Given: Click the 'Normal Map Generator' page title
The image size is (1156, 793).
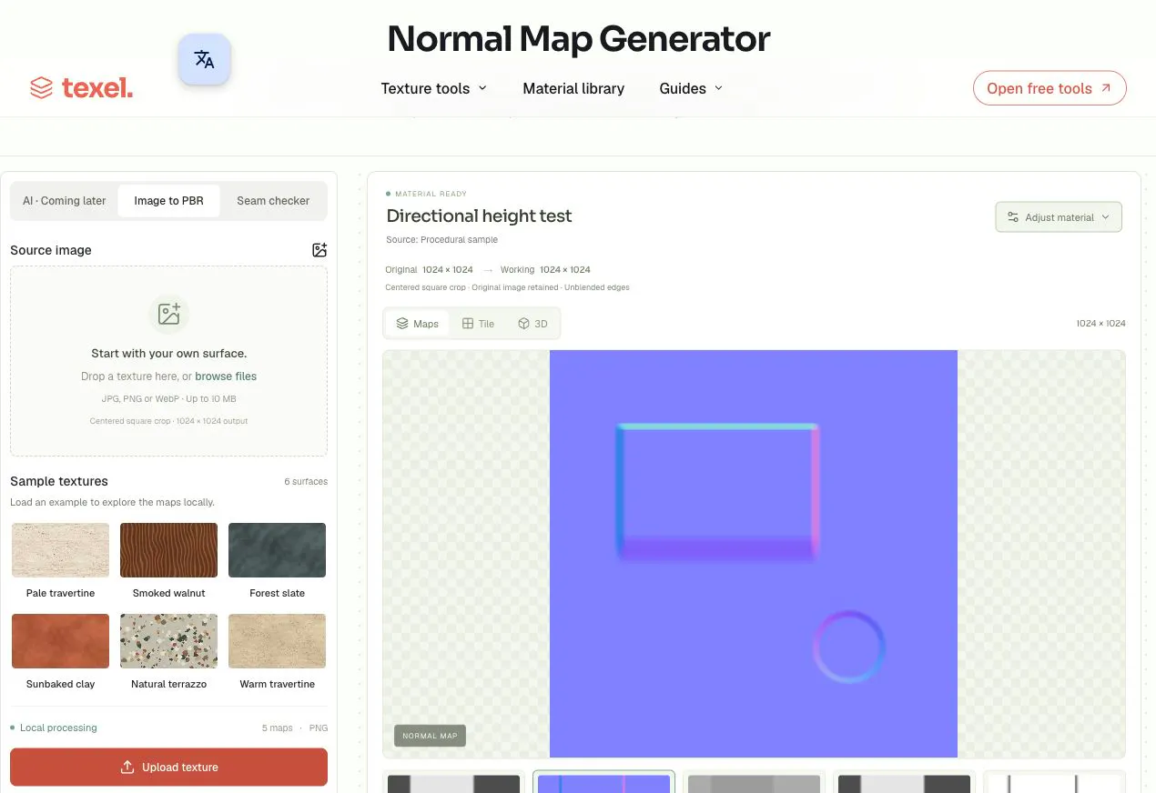Looking at the screenshot, I should tap(579, 39).
